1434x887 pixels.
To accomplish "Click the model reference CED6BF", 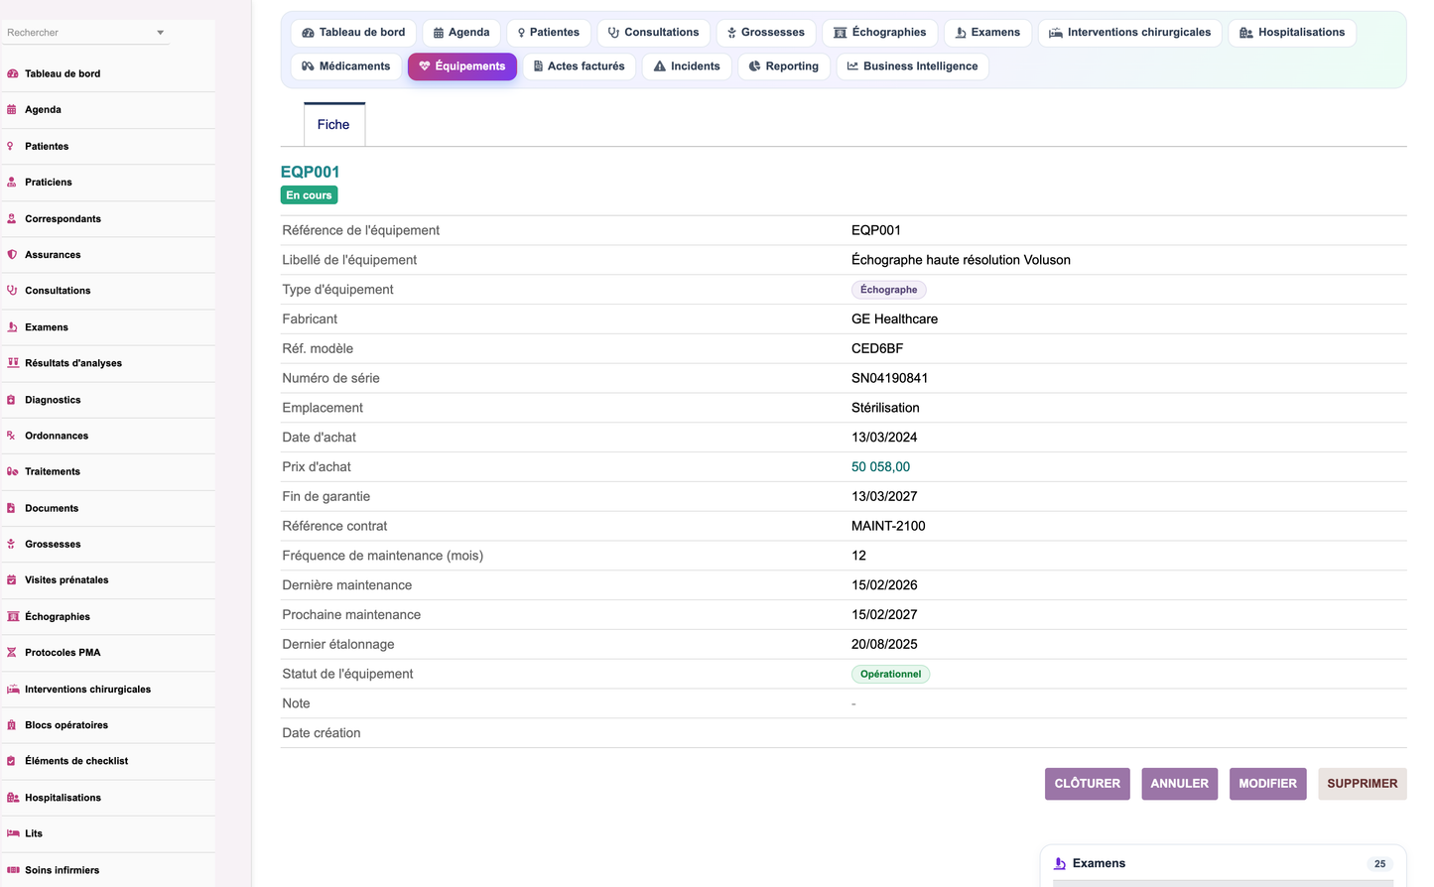I will 878,348.
